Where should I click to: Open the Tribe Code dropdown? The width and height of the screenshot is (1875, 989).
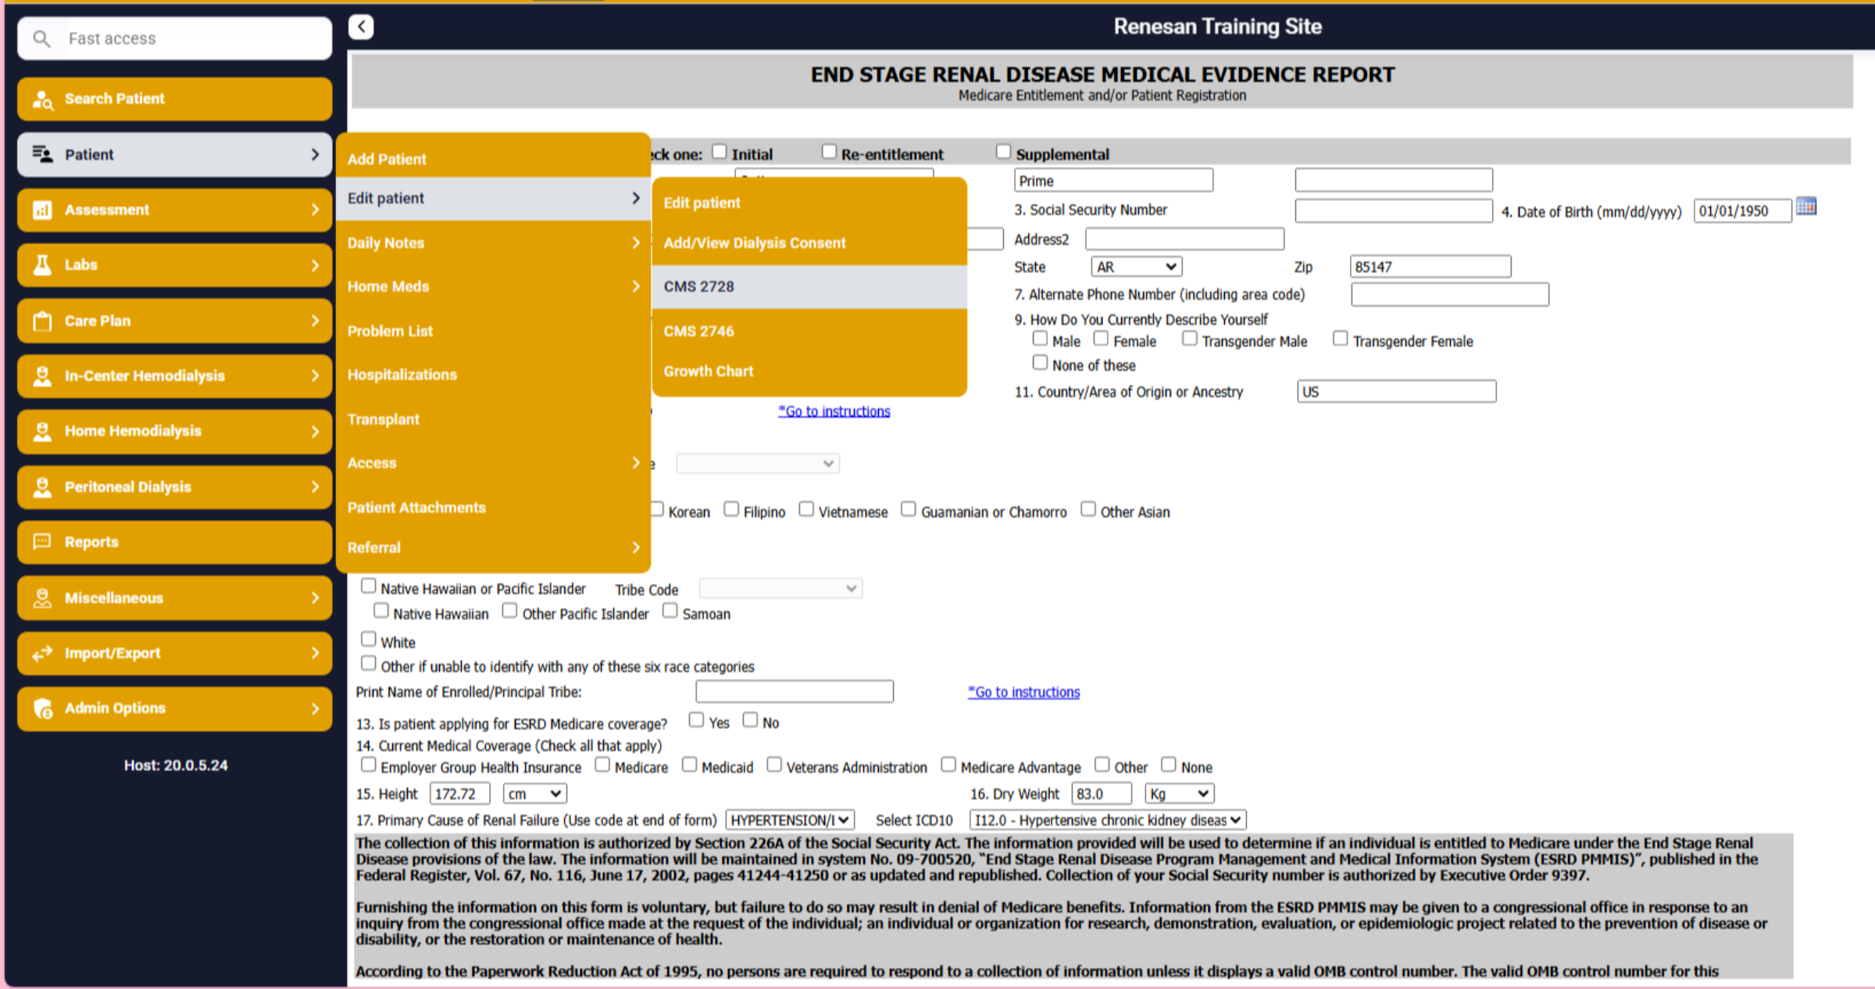780,589
